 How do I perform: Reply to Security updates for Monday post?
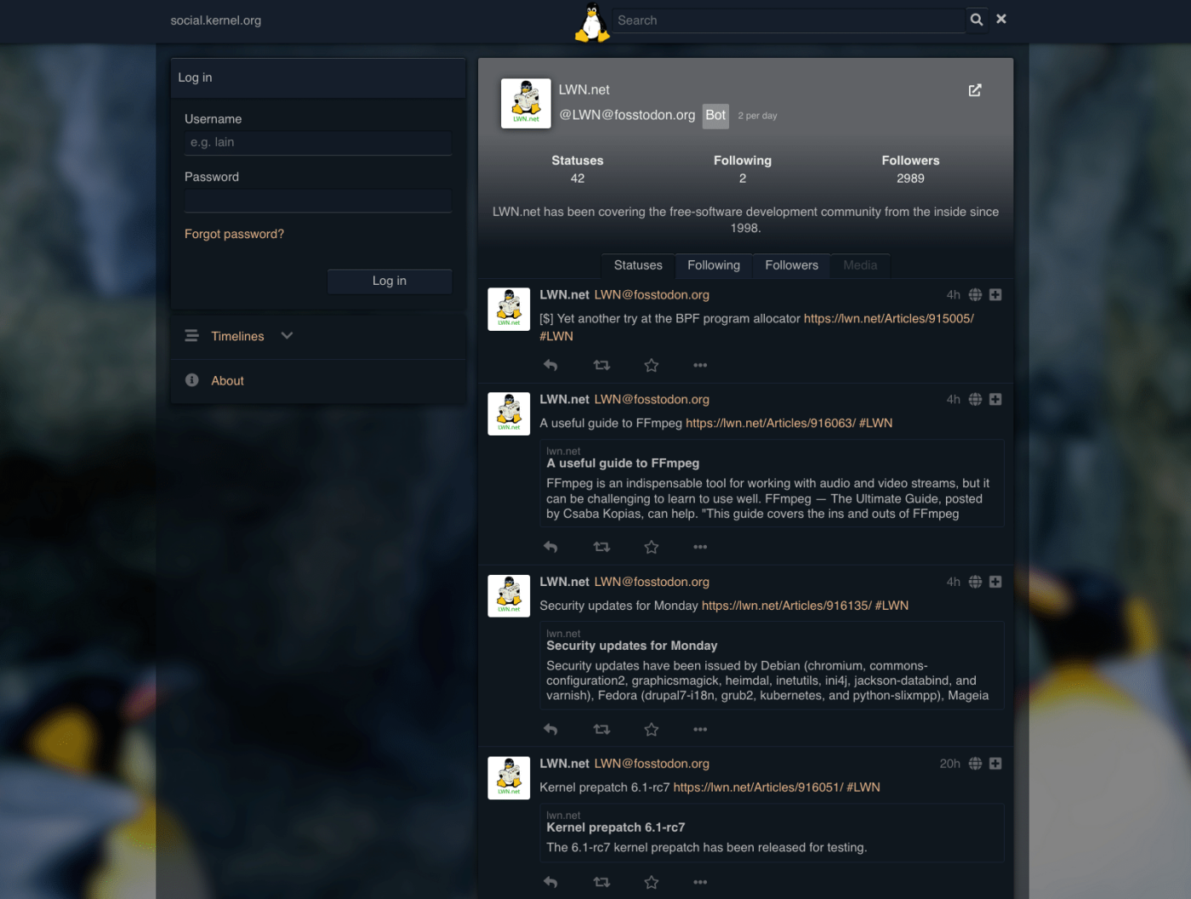tap(550, 729)
